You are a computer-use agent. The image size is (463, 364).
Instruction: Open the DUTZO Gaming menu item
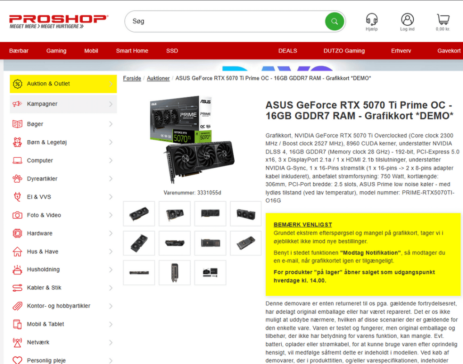344,51
